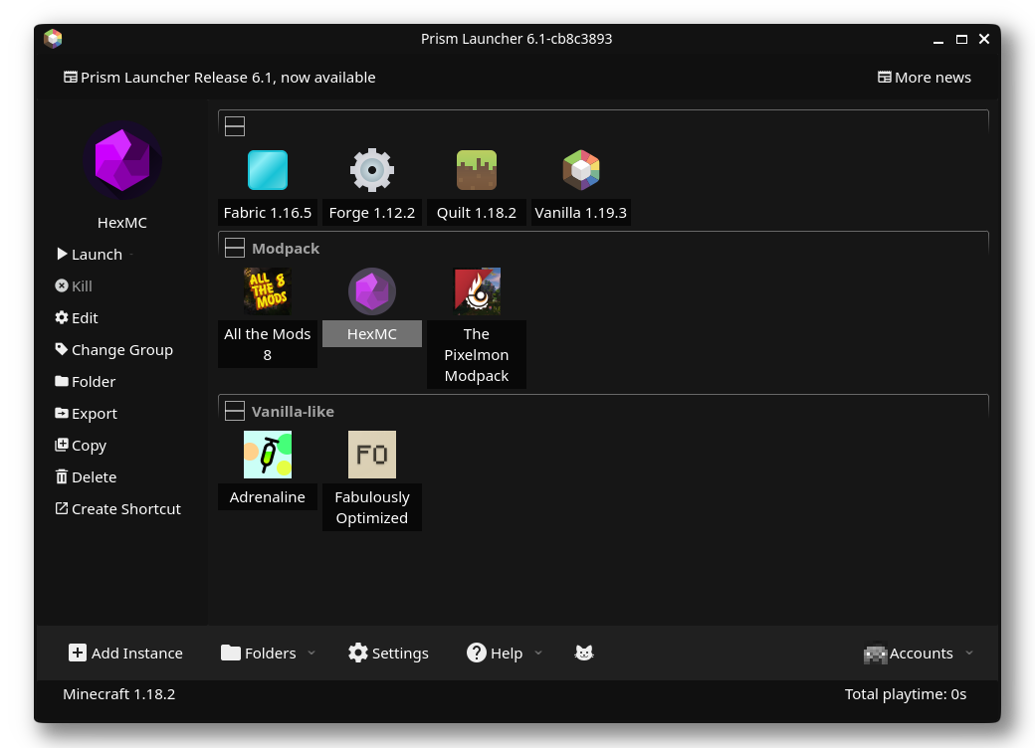Select the Fabulously Optimized instance
Screen dimensions: 1035x748
pos(371,455)
